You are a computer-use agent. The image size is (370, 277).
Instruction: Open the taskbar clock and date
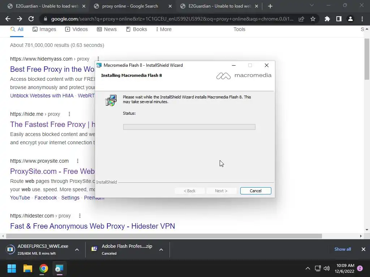tap(344, 268)
